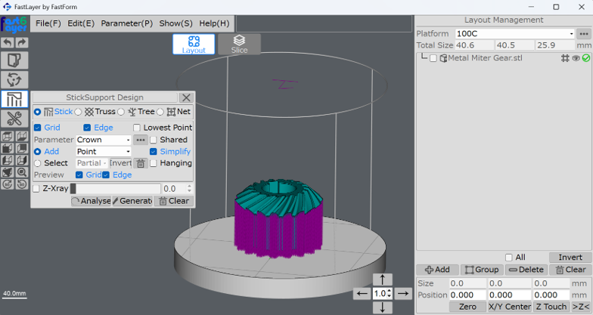
Task: Uncheck the Simplify checkbox
Action: tap(154, 152)
